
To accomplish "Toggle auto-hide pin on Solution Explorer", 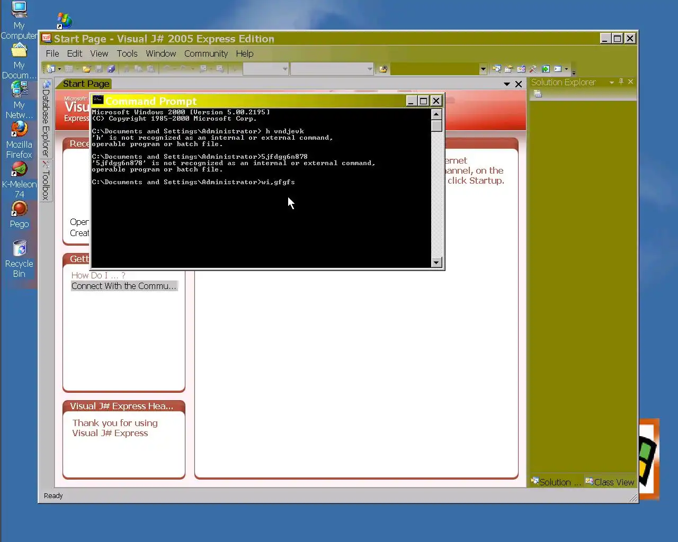I will click(621, 82).
